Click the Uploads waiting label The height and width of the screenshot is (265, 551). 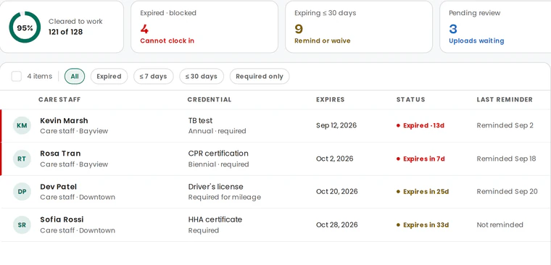click(476, 41)
